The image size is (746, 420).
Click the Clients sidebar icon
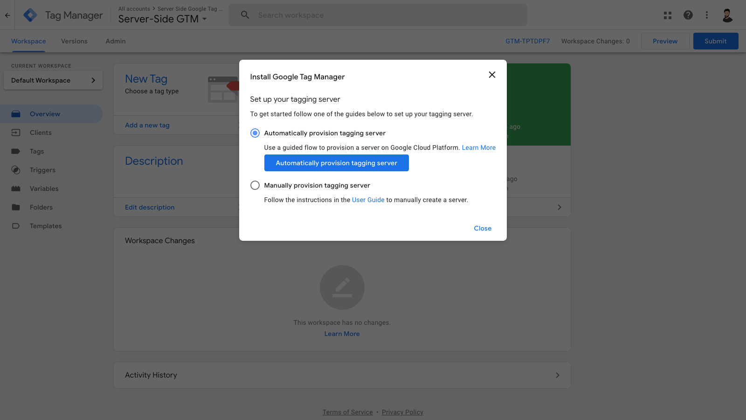[x=16, y=133]
